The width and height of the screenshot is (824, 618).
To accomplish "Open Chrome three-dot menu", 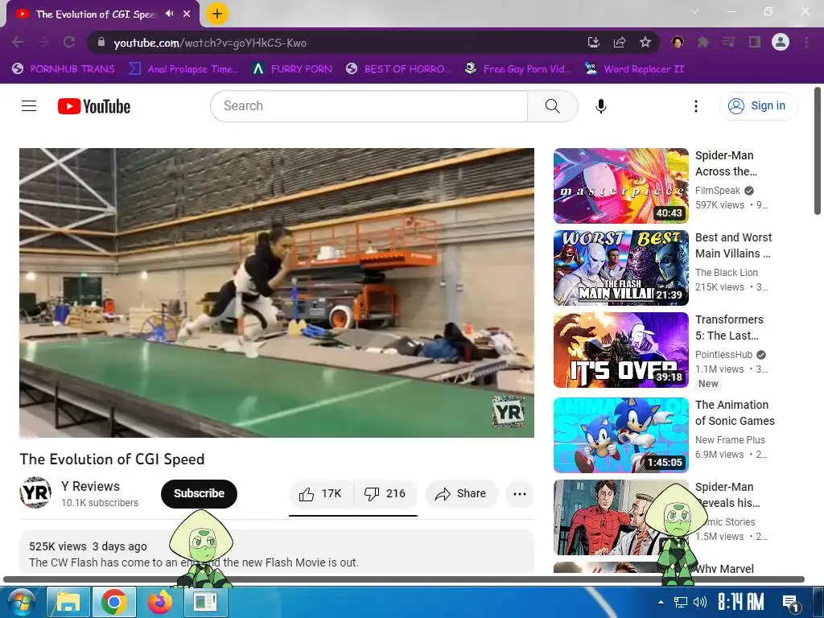I will point(806,42).
